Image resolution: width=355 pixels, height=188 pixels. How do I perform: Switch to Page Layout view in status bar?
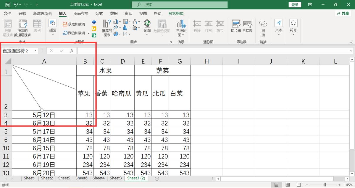tap(288, 184)
